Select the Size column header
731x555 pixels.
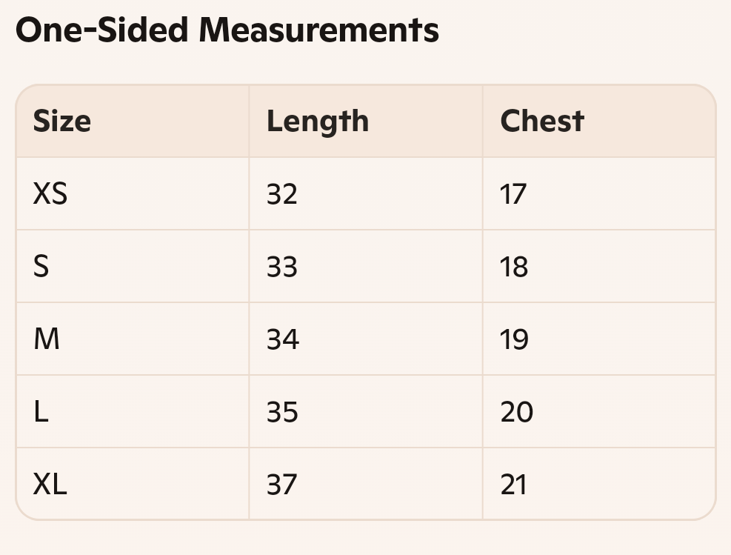coord(133,122)
